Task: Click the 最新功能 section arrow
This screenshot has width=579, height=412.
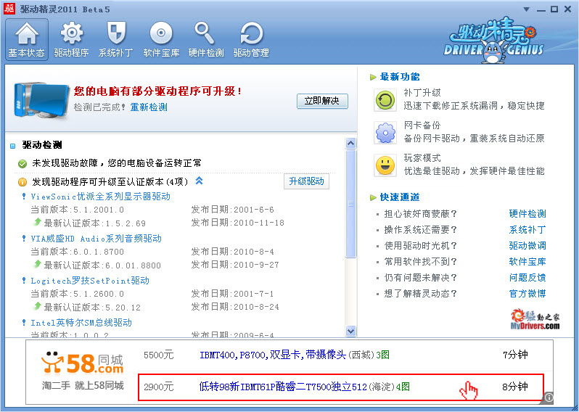Action: click(x=373, y=77)
